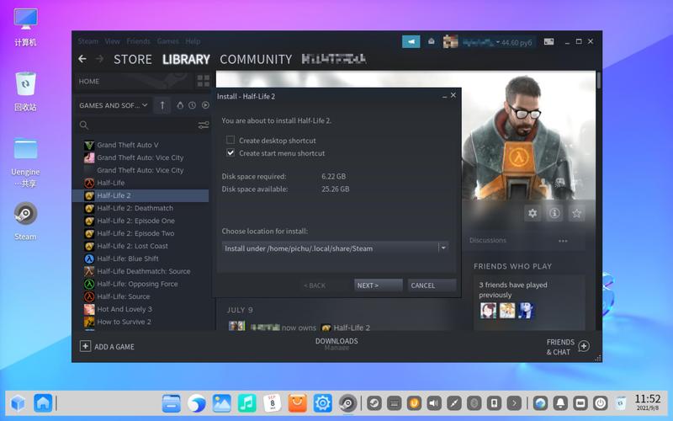Click the library search field
673x421 pixels.
(x=143, y=125)
